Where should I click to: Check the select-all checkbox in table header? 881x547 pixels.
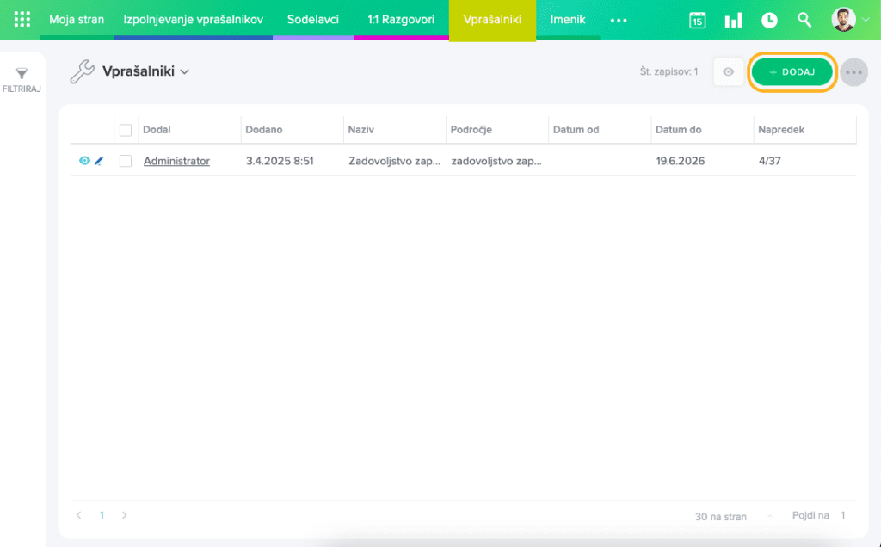tap(126, 130)
